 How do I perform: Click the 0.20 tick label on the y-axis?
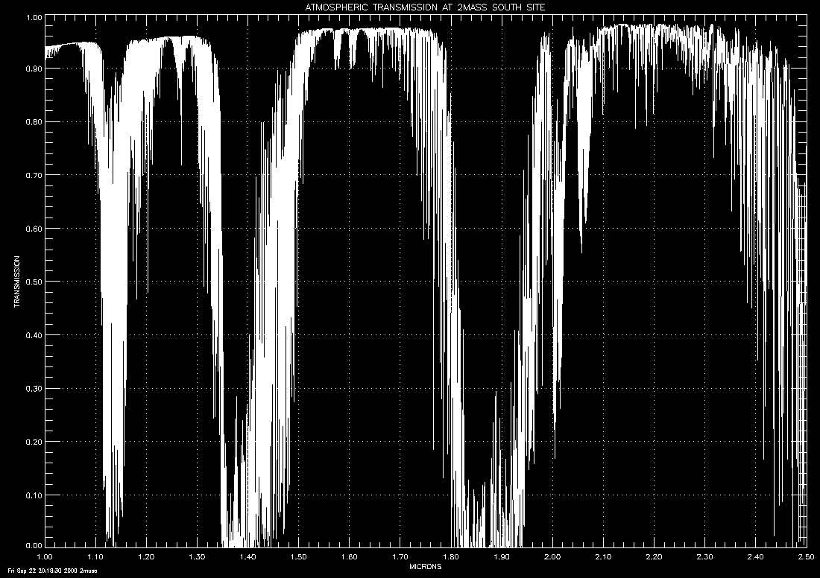click(32, 442)
